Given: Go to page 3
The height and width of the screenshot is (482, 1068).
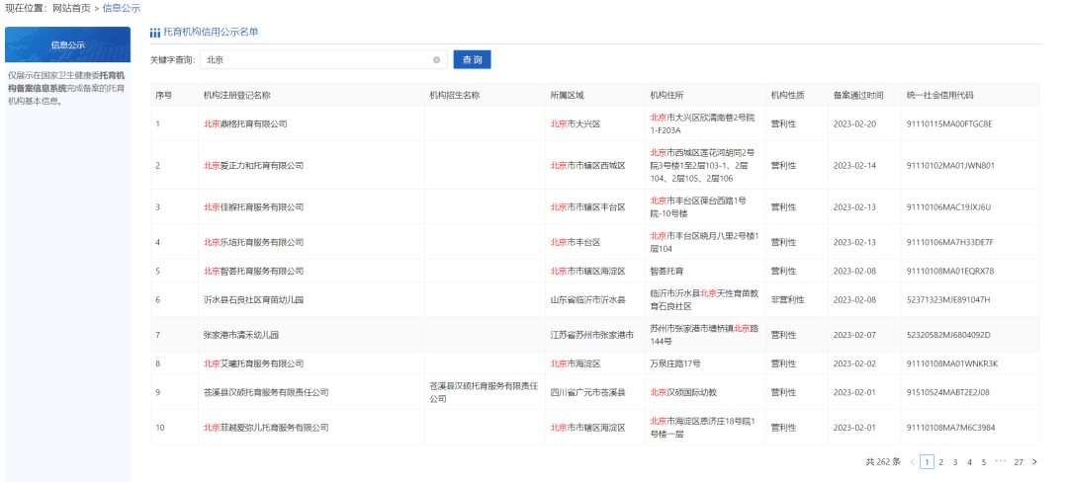Looking at the screenshot, I should [x=955, y=461].
